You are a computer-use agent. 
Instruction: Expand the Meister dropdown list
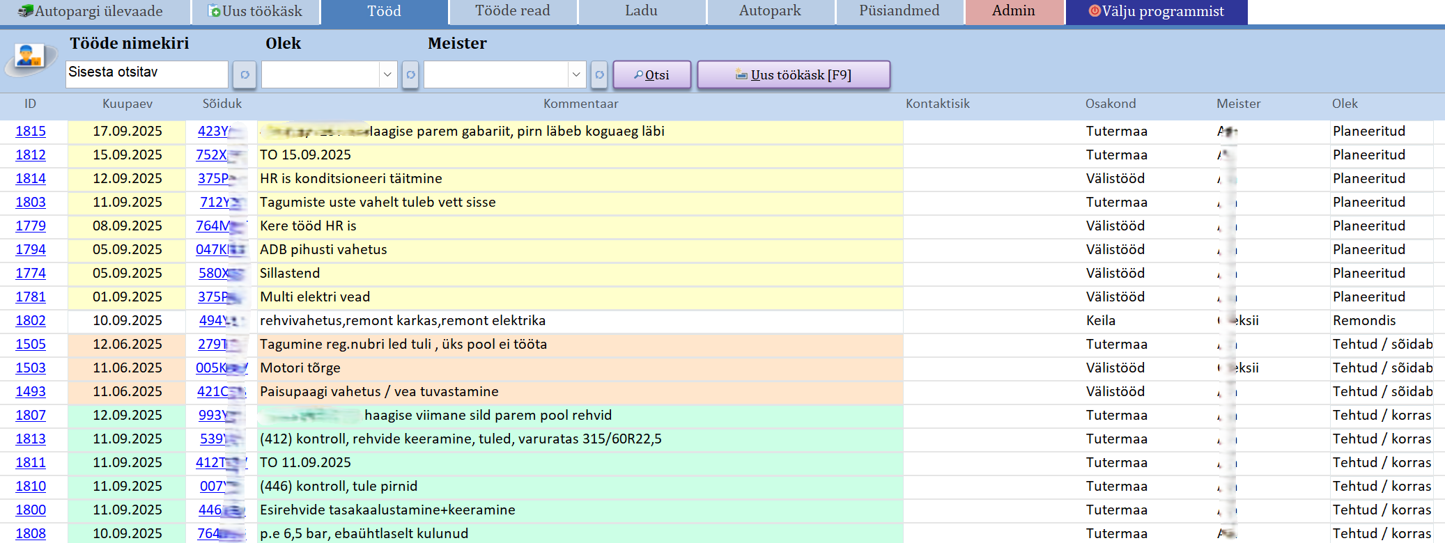pyautogui.click(x=575, y=74)
